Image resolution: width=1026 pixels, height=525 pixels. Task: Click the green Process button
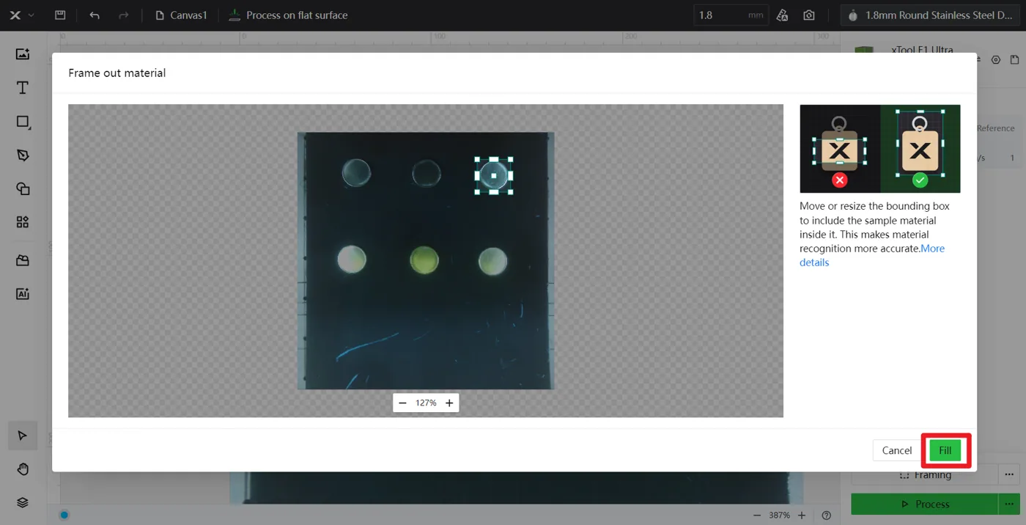coord(925,504)
